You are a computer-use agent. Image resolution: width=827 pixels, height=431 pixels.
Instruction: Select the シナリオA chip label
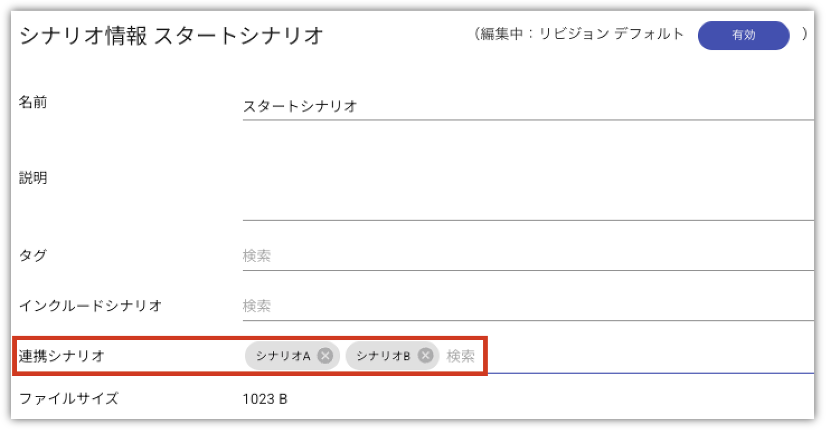[283, 356]
